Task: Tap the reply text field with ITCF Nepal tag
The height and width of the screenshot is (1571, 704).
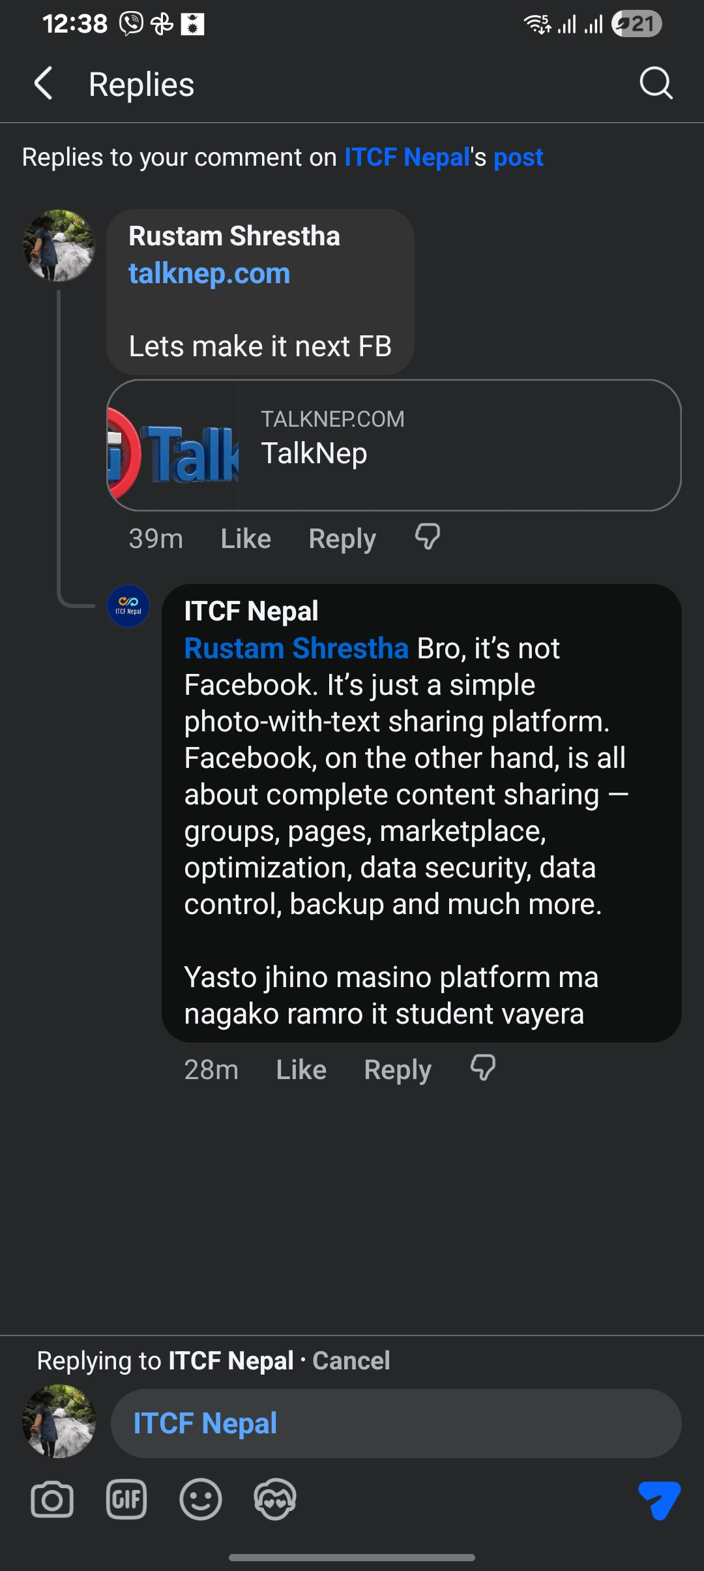Action: coord(396,1424)
